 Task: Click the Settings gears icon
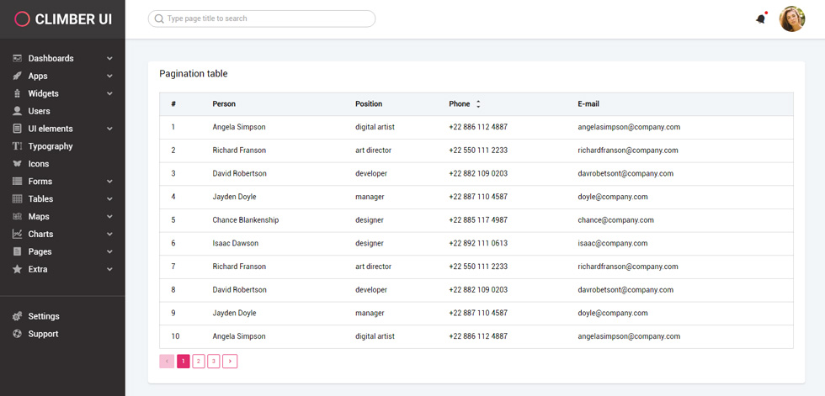(x=18, y=316)
